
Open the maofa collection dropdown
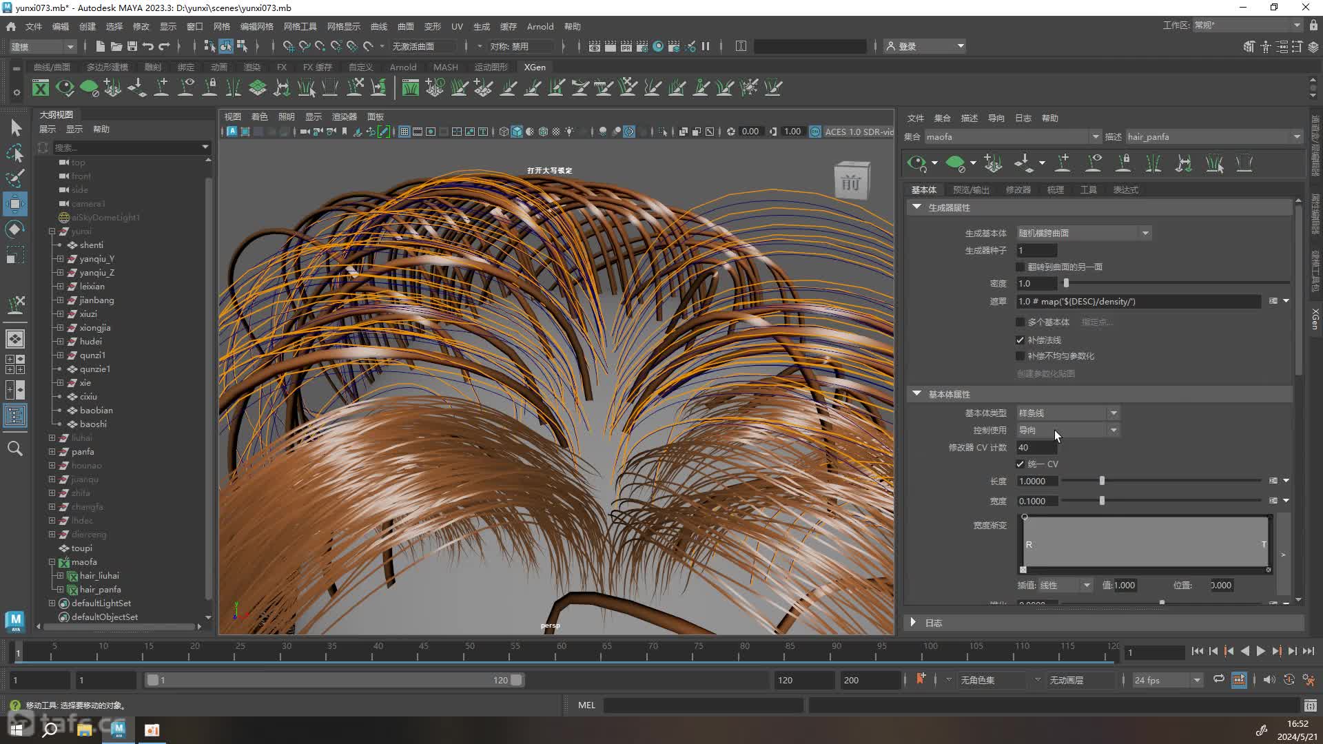tap(1013, 136)
